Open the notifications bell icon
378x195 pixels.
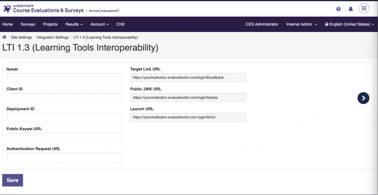(351, 9)
